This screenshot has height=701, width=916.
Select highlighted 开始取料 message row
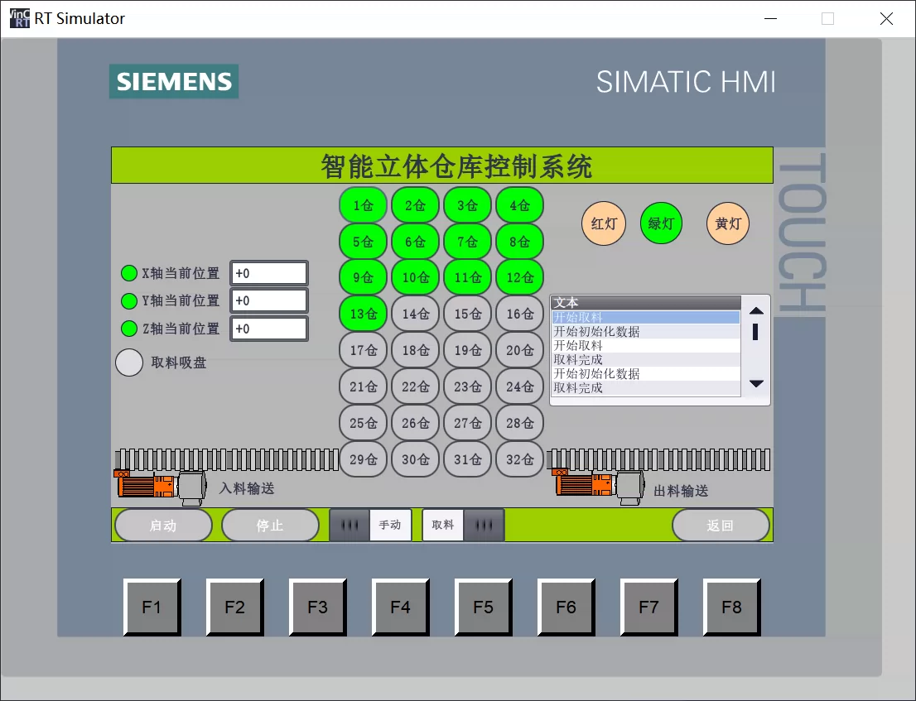click(645, 318)
